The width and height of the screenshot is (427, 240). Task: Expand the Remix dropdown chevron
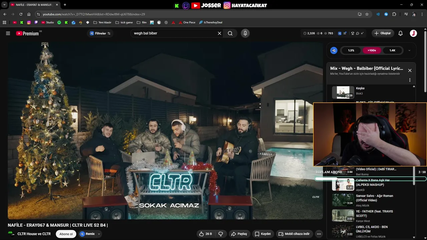[99, 234]
